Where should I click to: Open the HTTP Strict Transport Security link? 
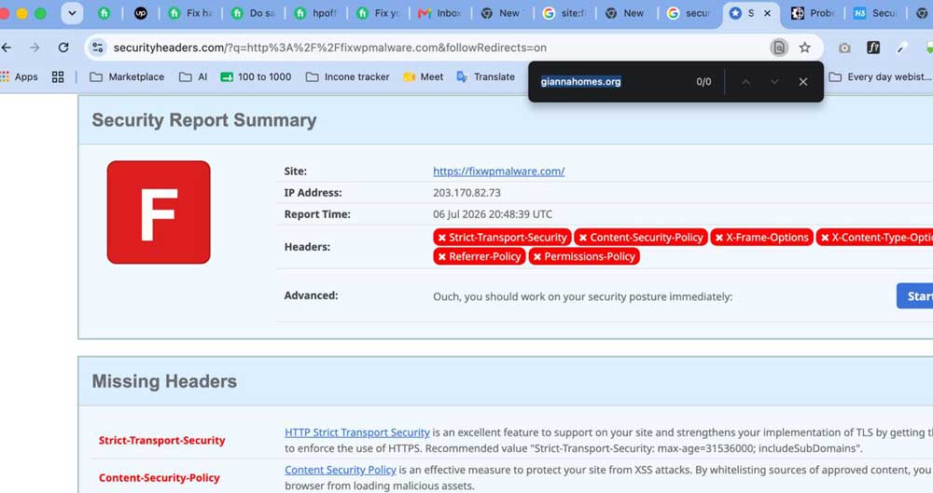[x=357, y=432]
